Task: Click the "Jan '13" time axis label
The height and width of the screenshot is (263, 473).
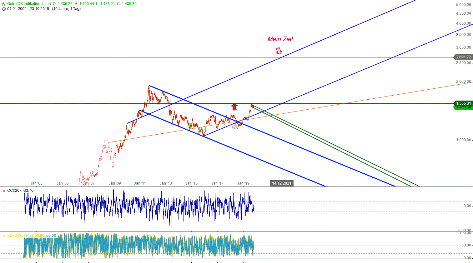Action: point(166,183)
